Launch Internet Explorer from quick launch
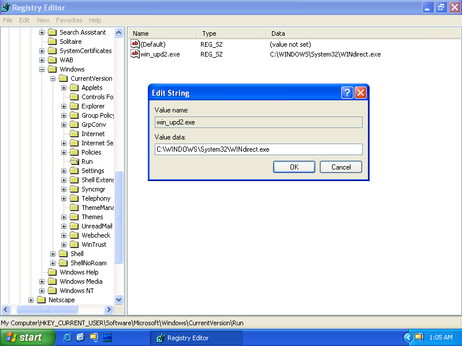This screenshot has height=346, width=462. click(x=67, y=337)
